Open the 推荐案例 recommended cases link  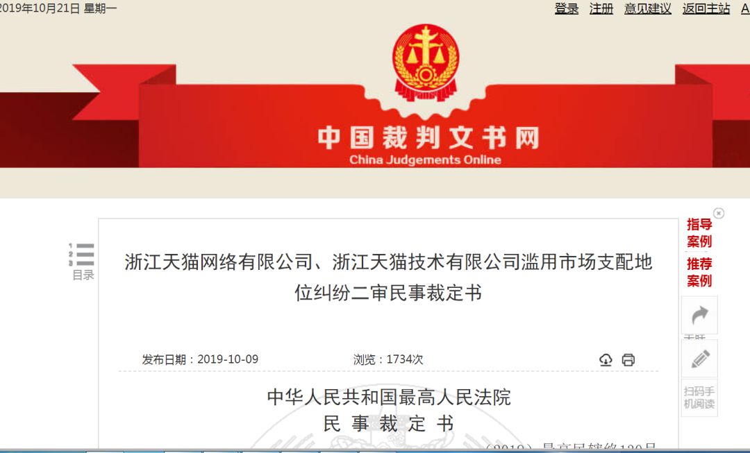[699, 272]
